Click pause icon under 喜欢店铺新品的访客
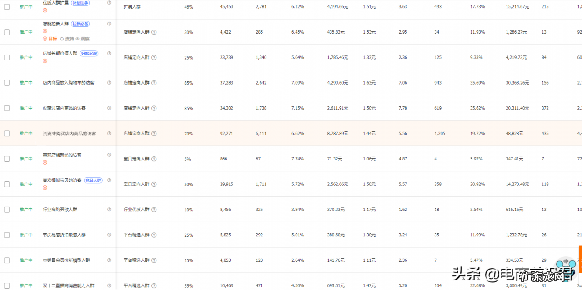Image resolution: width=582 pixels, height=290 pixels. (45, 163)
